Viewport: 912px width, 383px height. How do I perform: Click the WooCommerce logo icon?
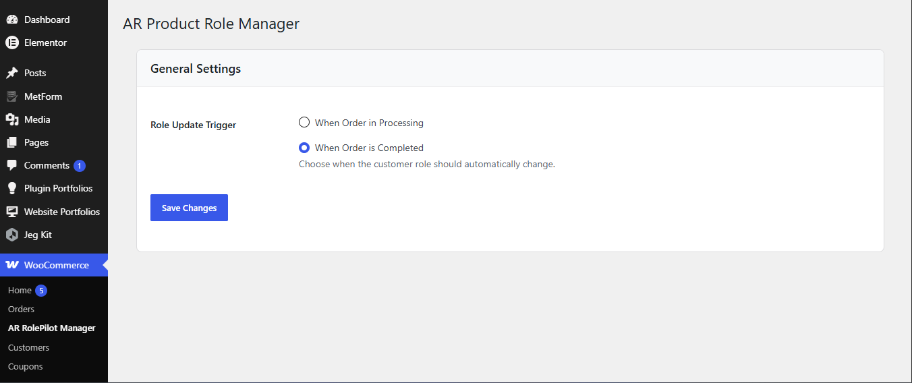[x=11, y=265]
